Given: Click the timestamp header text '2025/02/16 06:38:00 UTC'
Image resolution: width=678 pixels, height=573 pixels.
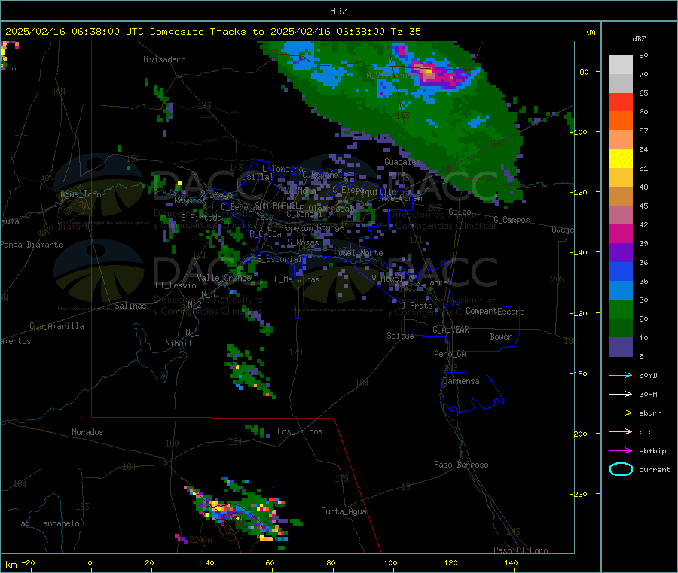Looking at the screenshot, I should (75, 32).
